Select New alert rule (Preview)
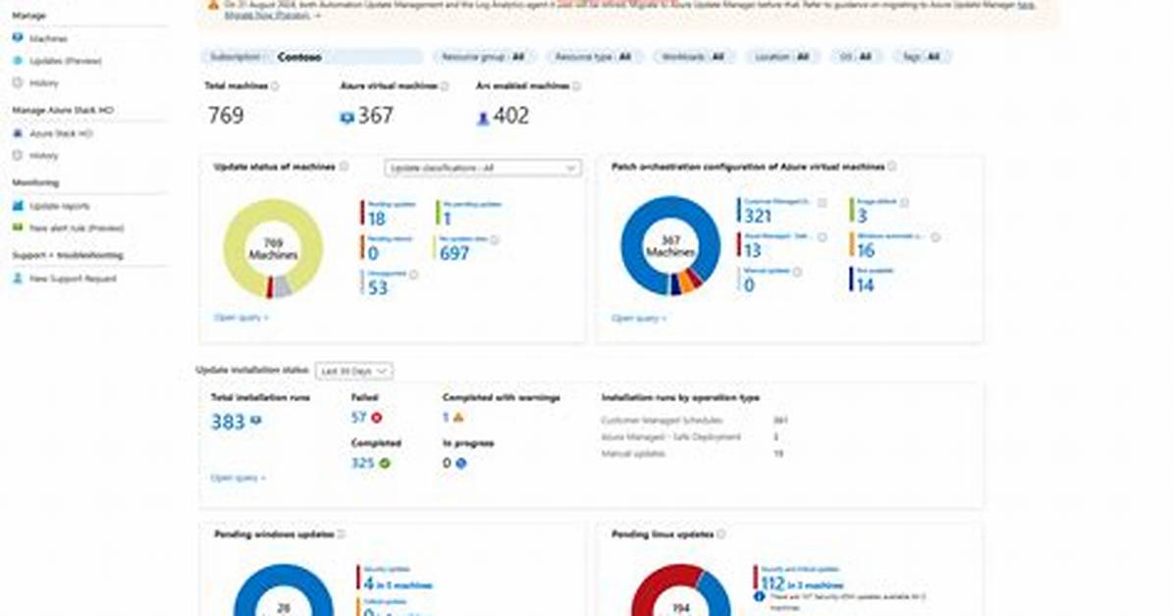The height and width of the screenshot is (616, 1174). (x=77, y=229)
